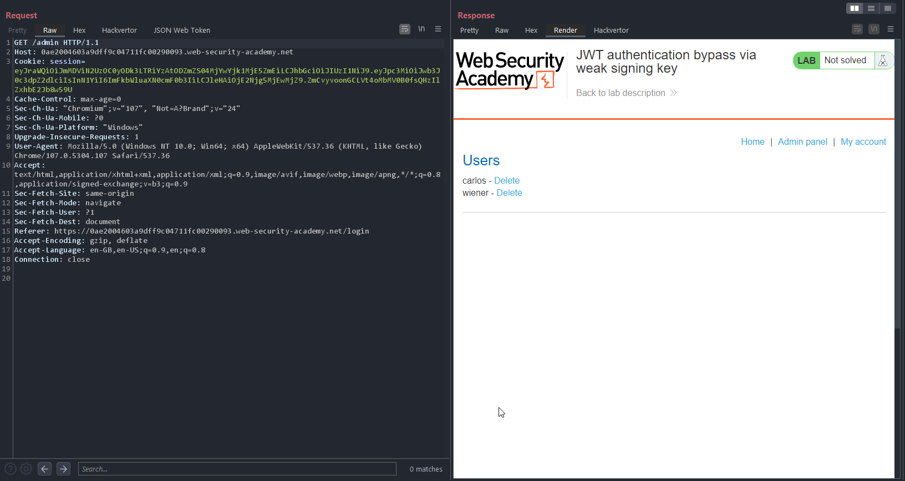
Task: Open the JSON Web Token tab
Action: coord(182,31)
